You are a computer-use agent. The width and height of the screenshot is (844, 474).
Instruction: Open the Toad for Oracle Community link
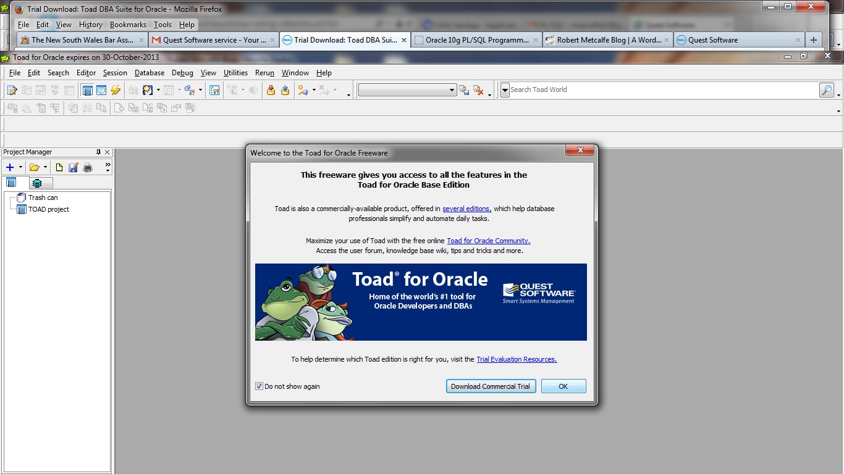489,241
